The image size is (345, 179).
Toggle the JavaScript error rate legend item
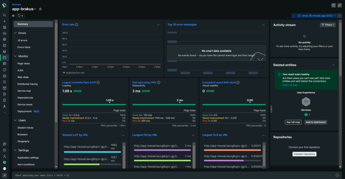(x=73, y=73)
